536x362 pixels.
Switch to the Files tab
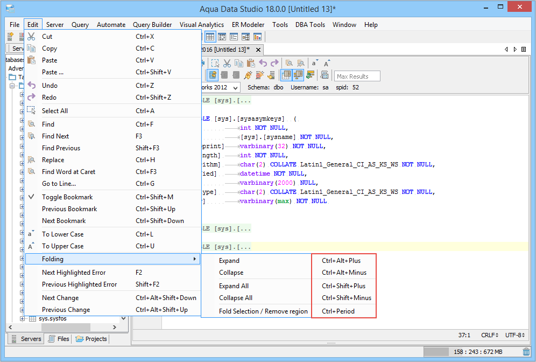point(59,339)
